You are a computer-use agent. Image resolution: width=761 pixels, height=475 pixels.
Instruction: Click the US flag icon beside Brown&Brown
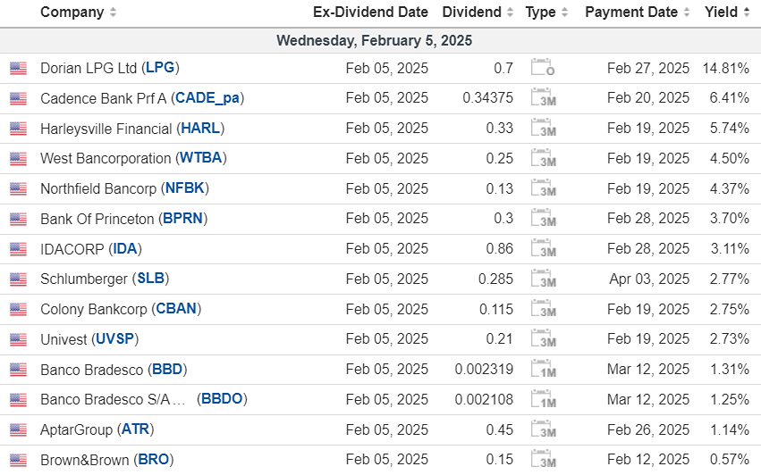click(x=18, y=460)
